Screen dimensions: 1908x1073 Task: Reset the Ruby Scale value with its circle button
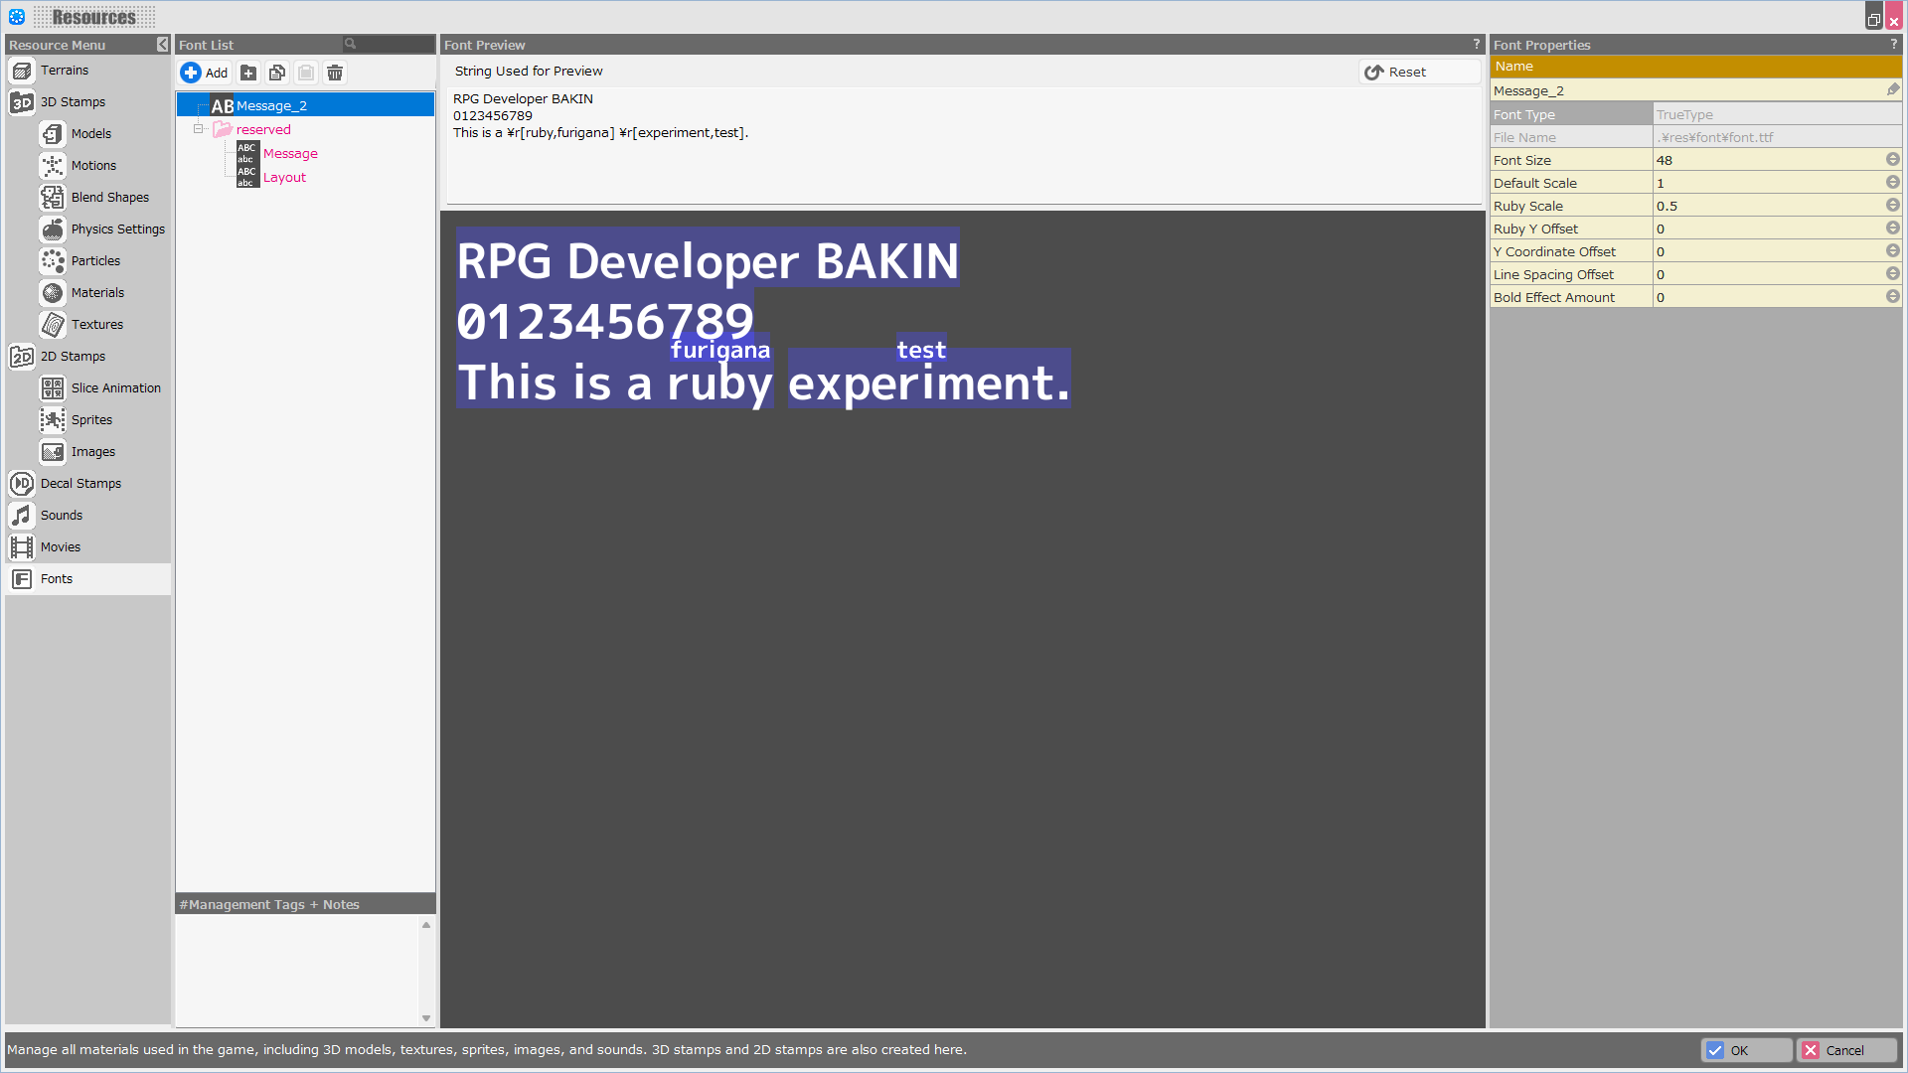point(1892,206)
